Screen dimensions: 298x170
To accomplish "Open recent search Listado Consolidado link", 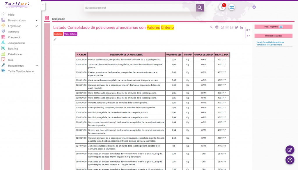I will (270, 43).
